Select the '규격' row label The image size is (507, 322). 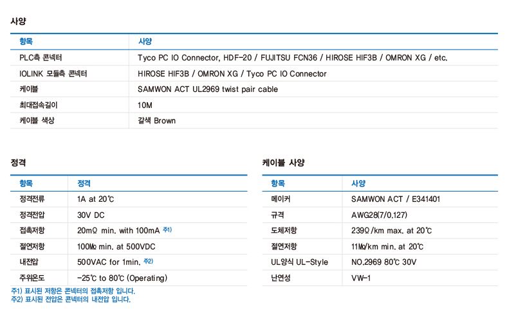pyautogui.click(x=277, y=215)
